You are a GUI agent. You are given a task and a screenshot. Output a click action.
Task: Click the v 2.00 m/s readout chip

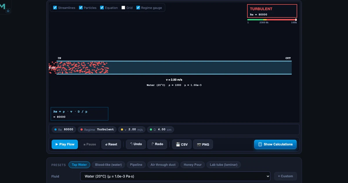coord(132,130)
